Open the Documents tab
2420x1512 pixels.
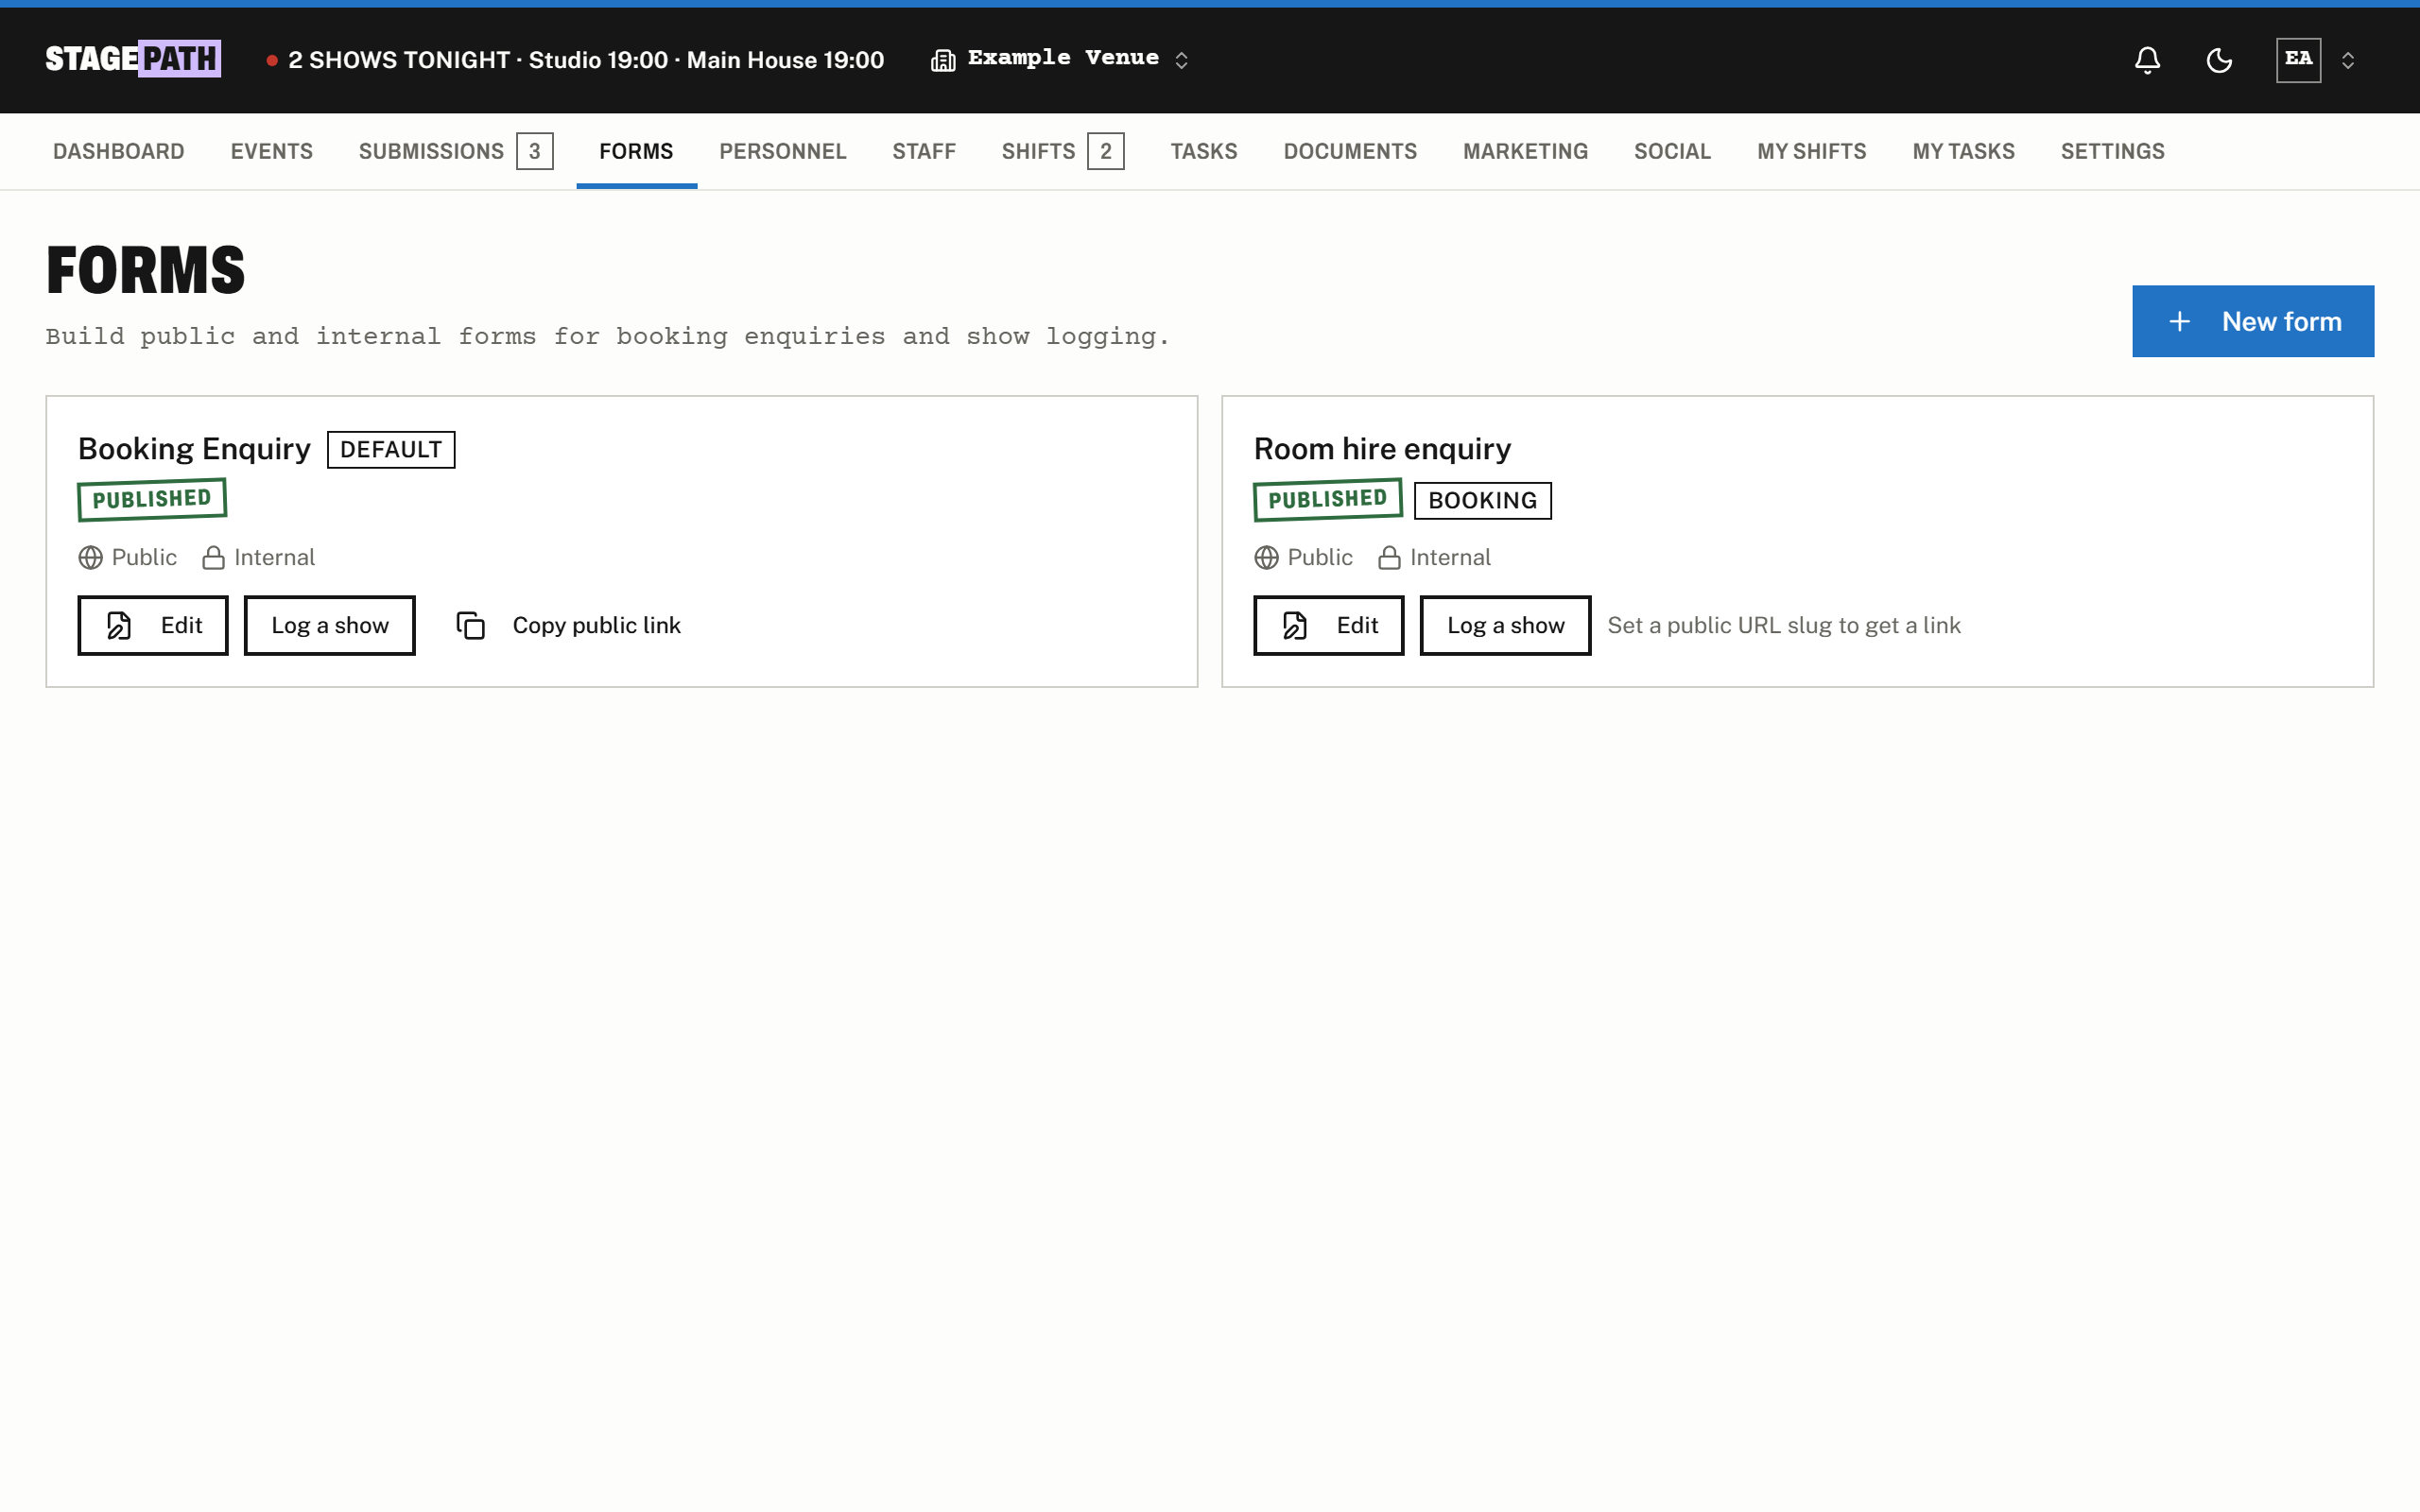(x=1350, y=151)
